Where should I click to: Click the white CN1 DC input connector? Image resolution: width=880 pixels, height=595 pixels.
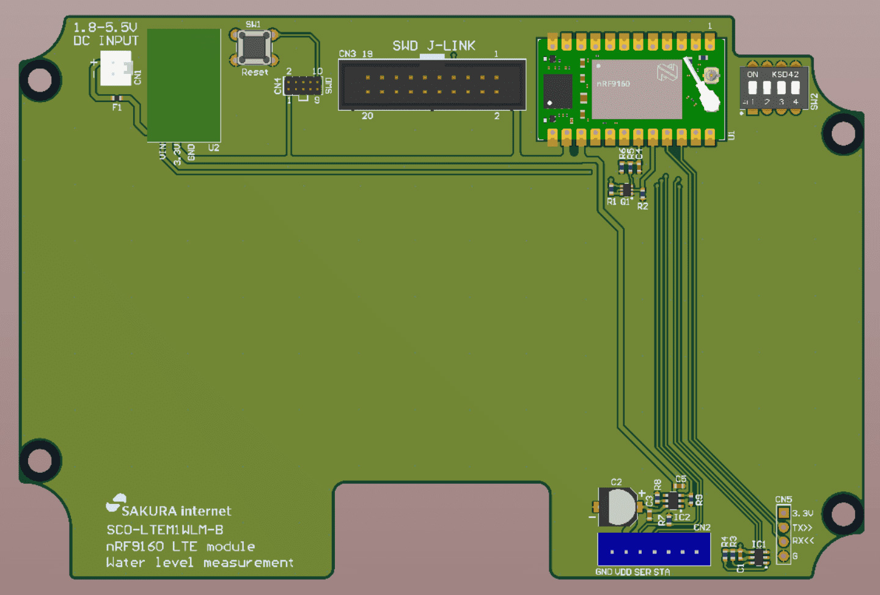click(x=116, y=68)
